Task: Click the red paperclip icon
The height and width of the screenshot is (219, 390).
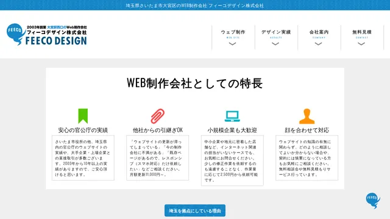Action: (x=158, y=116)
